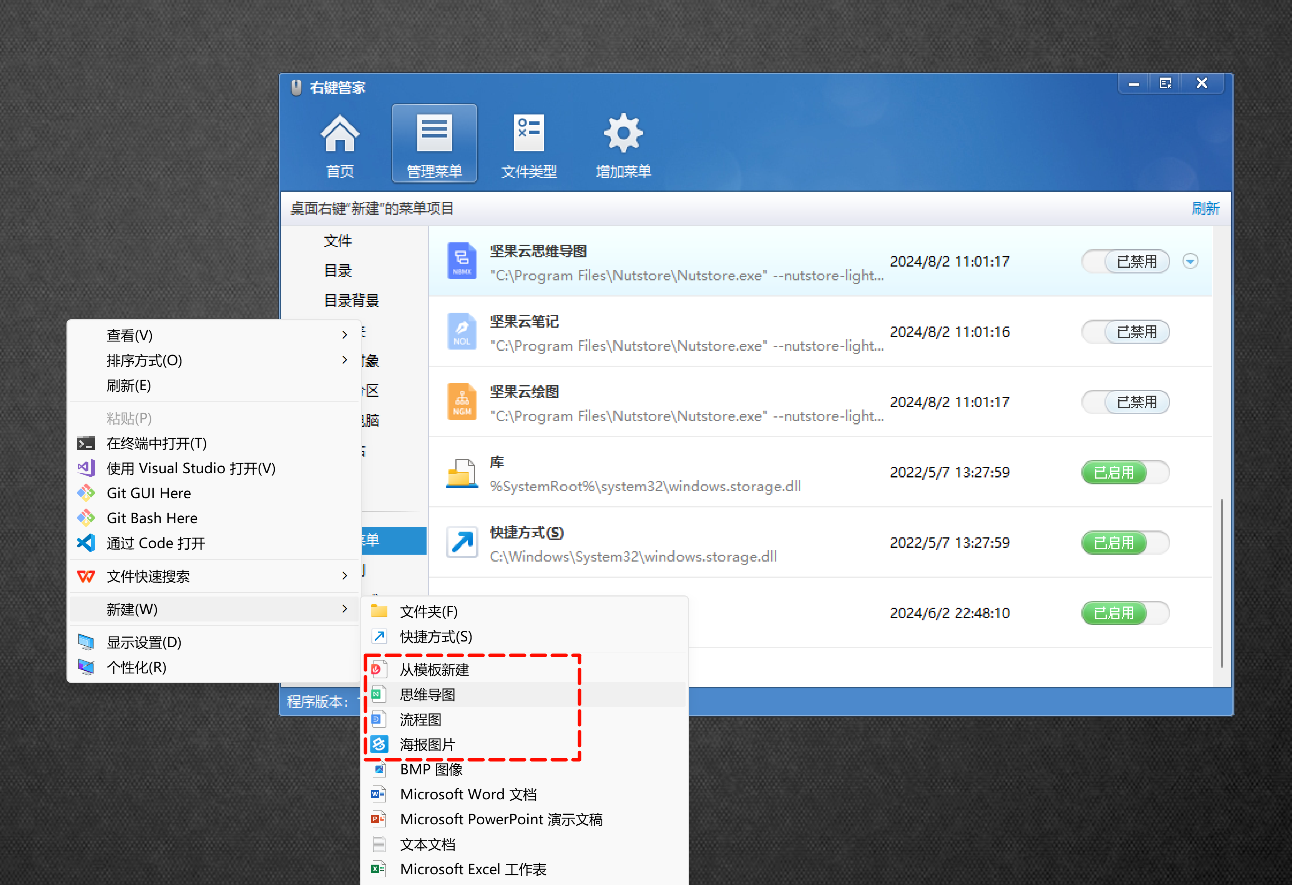
Task: Click the WPS icon beside 文件快速搜索
Action: point(86,576)
